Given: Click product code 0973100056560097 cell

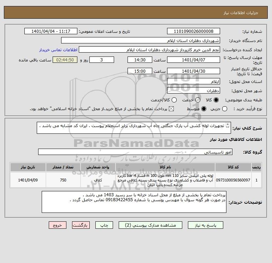Looking at the screenshot, I should click(233, 180).
